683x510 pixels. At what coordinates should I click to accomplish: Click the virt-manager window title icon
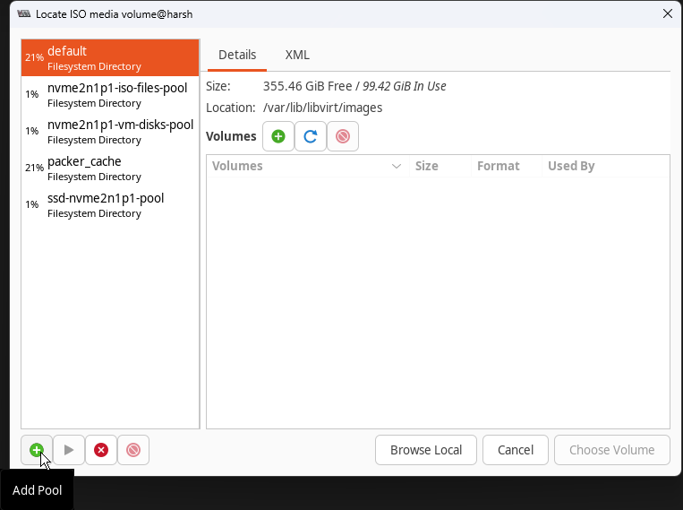click(24, 14)
